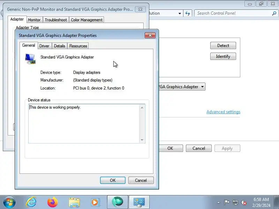Click the muted volume tray icon
This screenshot has height=209, width=279.
tap(243, 202)
